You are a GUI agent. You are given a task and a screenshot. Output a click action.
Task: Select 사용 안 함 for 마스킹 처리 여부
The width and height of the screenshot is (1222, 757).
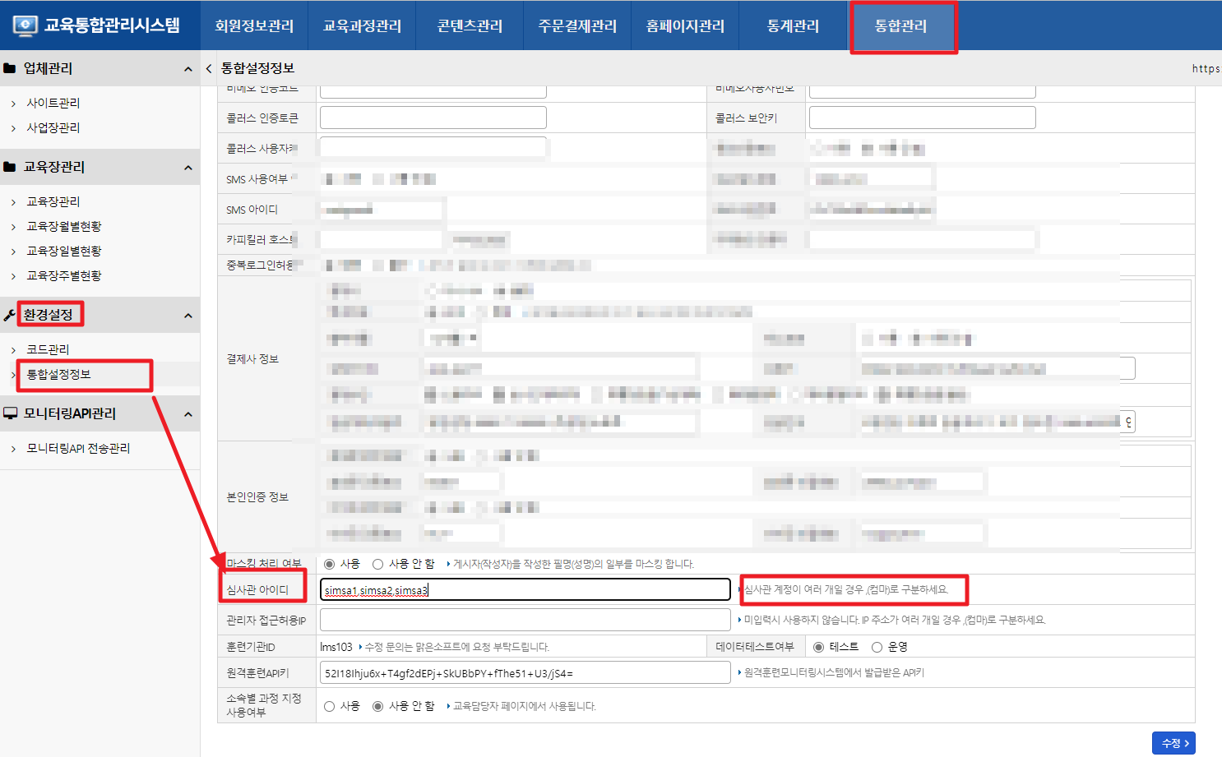click(x=378, y=564)
